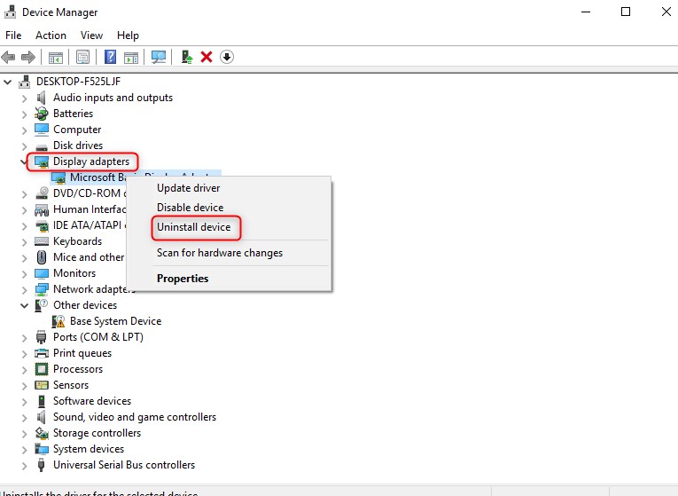The image size is (678, 496).
Task: Collapse the Display adapters category
Action: [x=24, y=161]
